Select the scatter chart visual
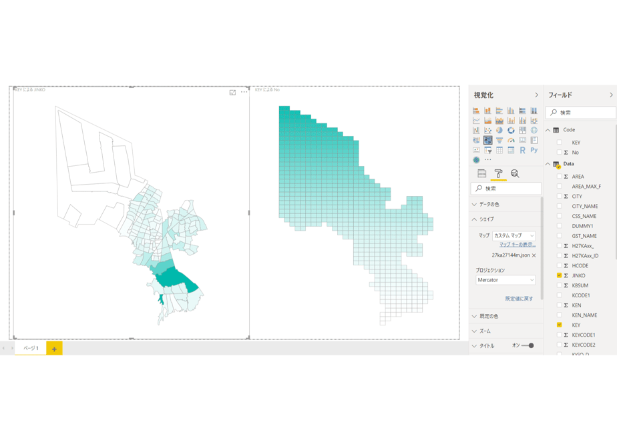Viewport: 617px width, 440px height. click(x=487, y=130)
